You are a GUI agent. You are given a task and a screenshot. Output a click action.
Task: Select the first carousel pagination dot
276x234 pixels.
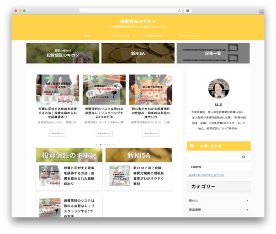tap(97, 144)
